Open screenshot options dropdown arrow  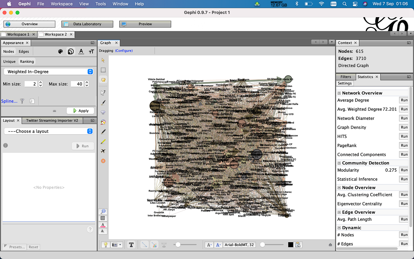120,245
